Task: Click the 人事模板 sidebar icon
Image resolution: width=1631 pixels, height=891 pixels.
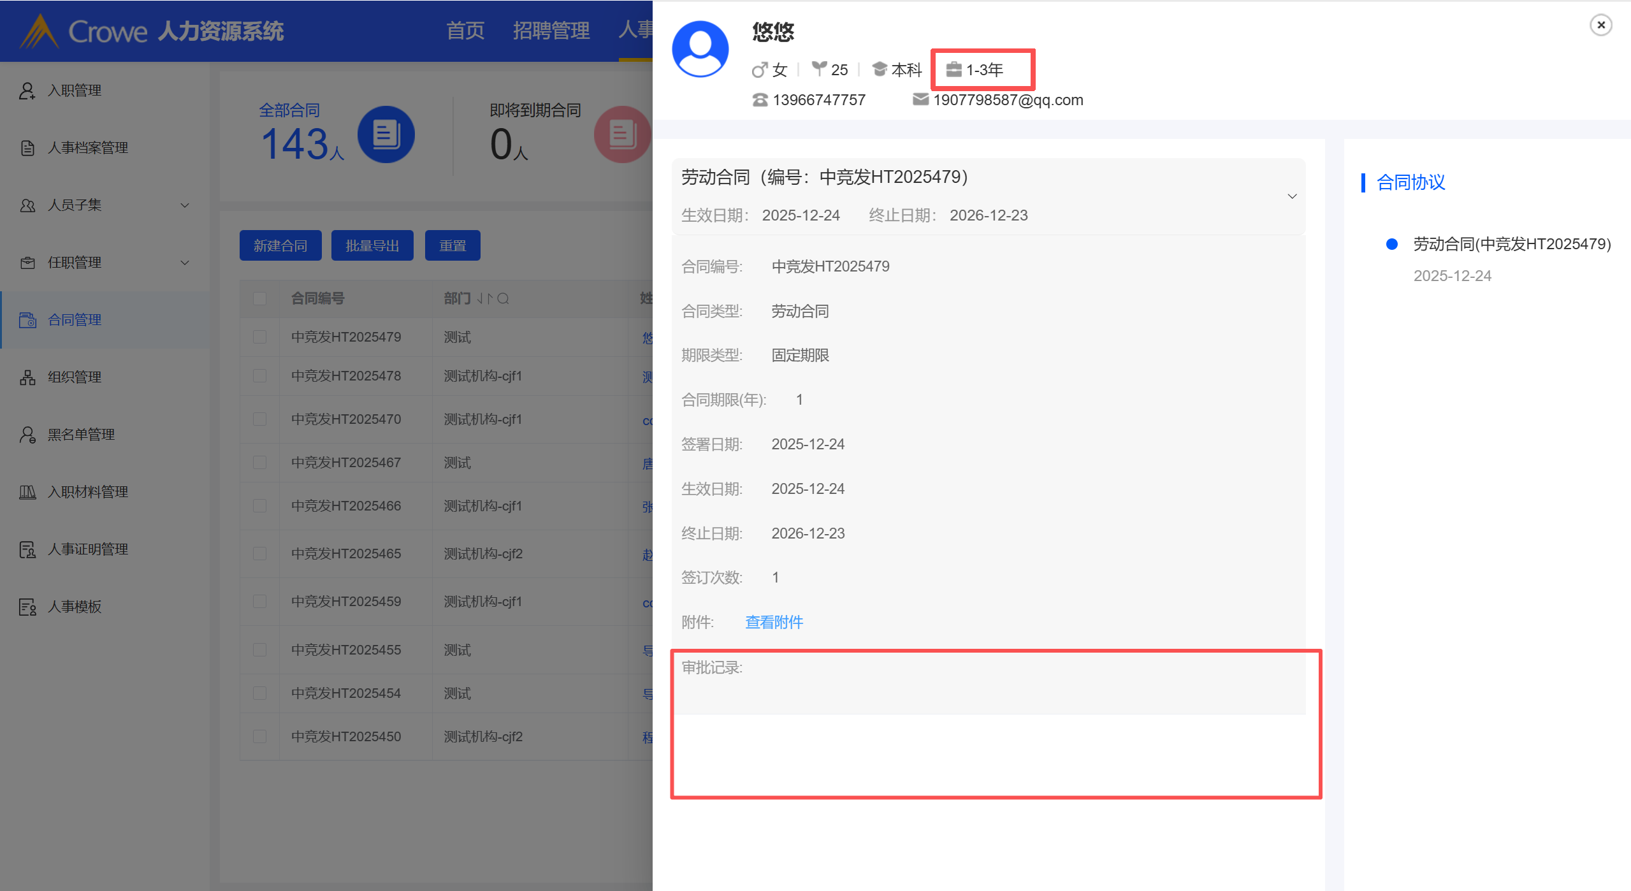Action: [27, 607]
